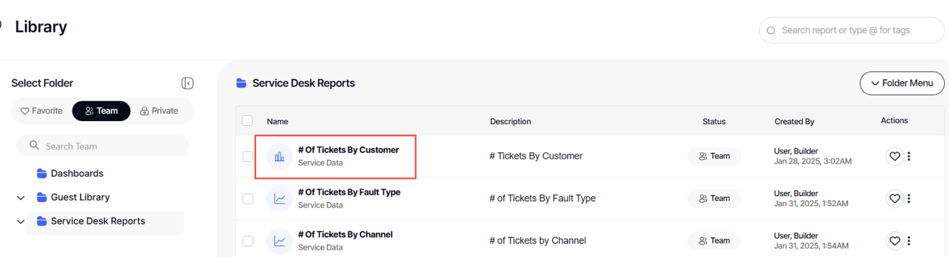Open more actions for # Of Tickets By Customer
Screen dimensions: 949x257
point(909,156)
